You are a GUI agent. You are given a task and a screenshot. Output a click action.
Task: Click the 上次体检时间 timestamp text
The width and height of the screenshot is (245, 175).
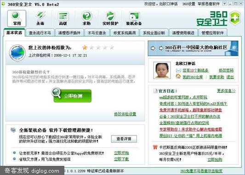pos(57,55)
